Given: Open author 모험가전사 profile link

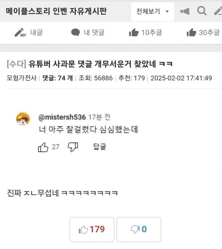Looking at the screenshot, I should [x=22, y=78].
